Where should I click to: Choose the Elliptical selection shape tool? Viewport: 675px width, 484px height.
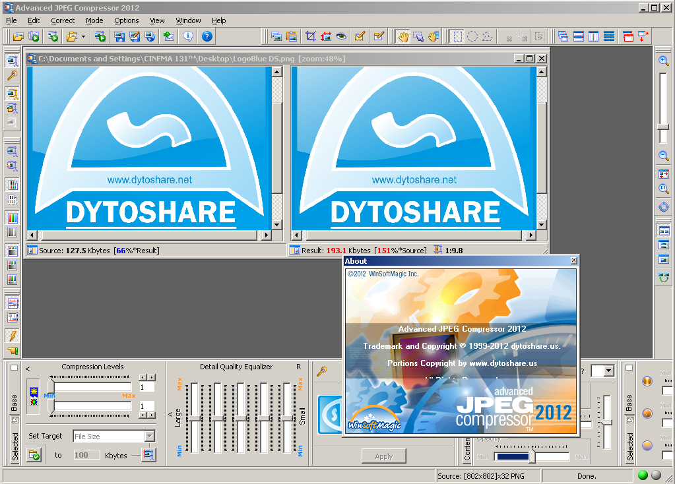pos(472,36)
